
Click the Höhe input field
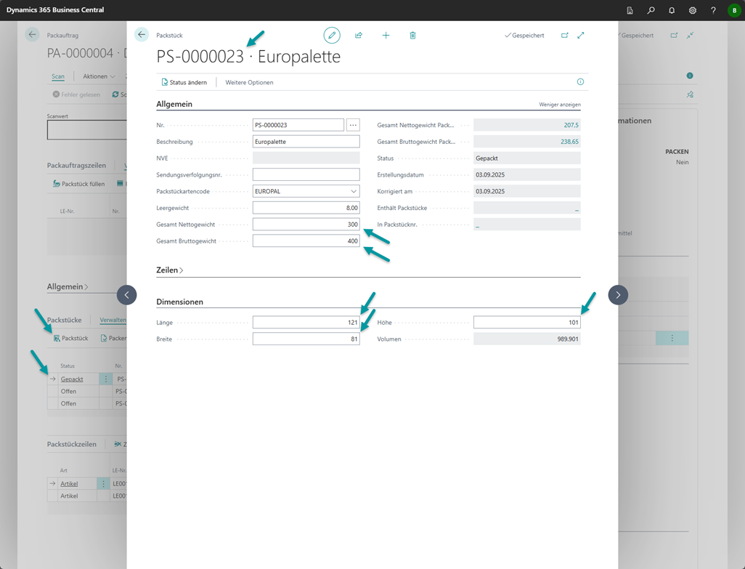click(526, 322)
